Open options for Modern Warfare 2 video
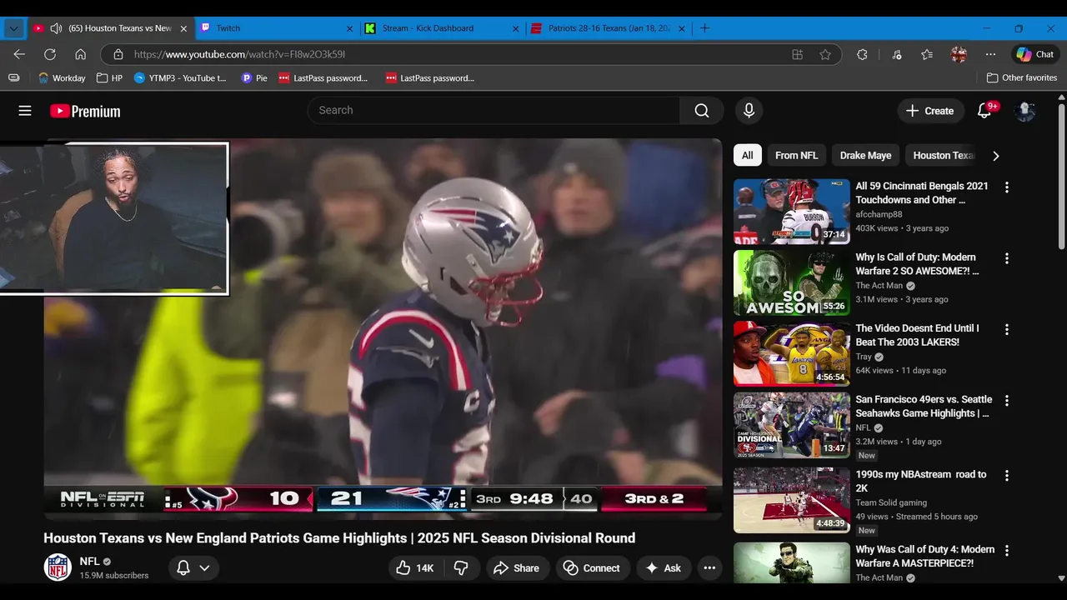This screenshot has width=1067, height=600. point(1006,258)
